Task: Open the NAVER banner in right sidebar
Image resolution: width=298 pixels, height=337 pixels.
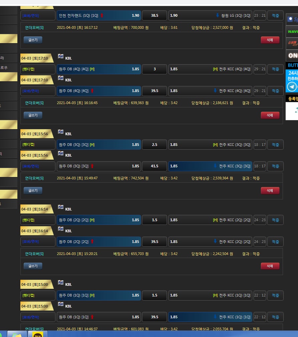Action: click(x=292, y=31)
